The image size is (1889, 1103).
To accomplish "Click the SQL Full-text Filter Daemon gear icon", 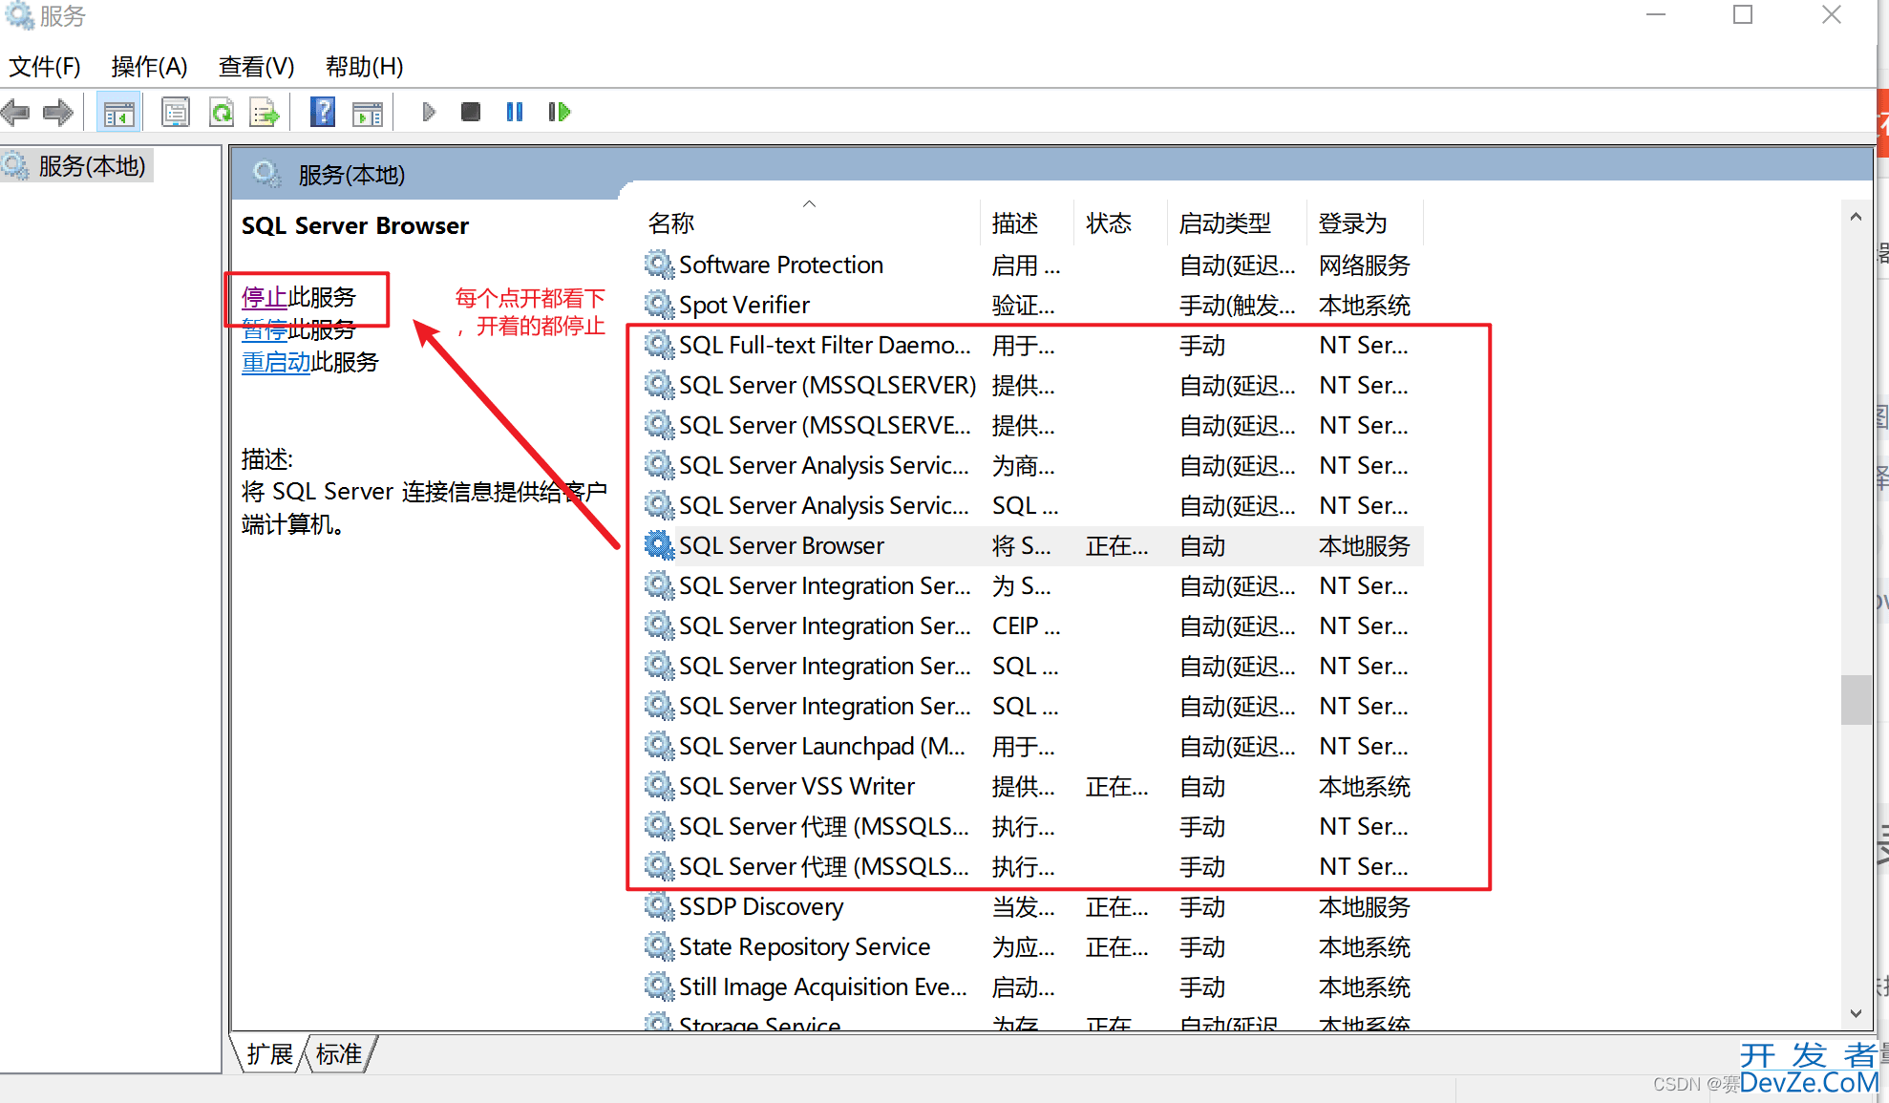I will point(659,345).
